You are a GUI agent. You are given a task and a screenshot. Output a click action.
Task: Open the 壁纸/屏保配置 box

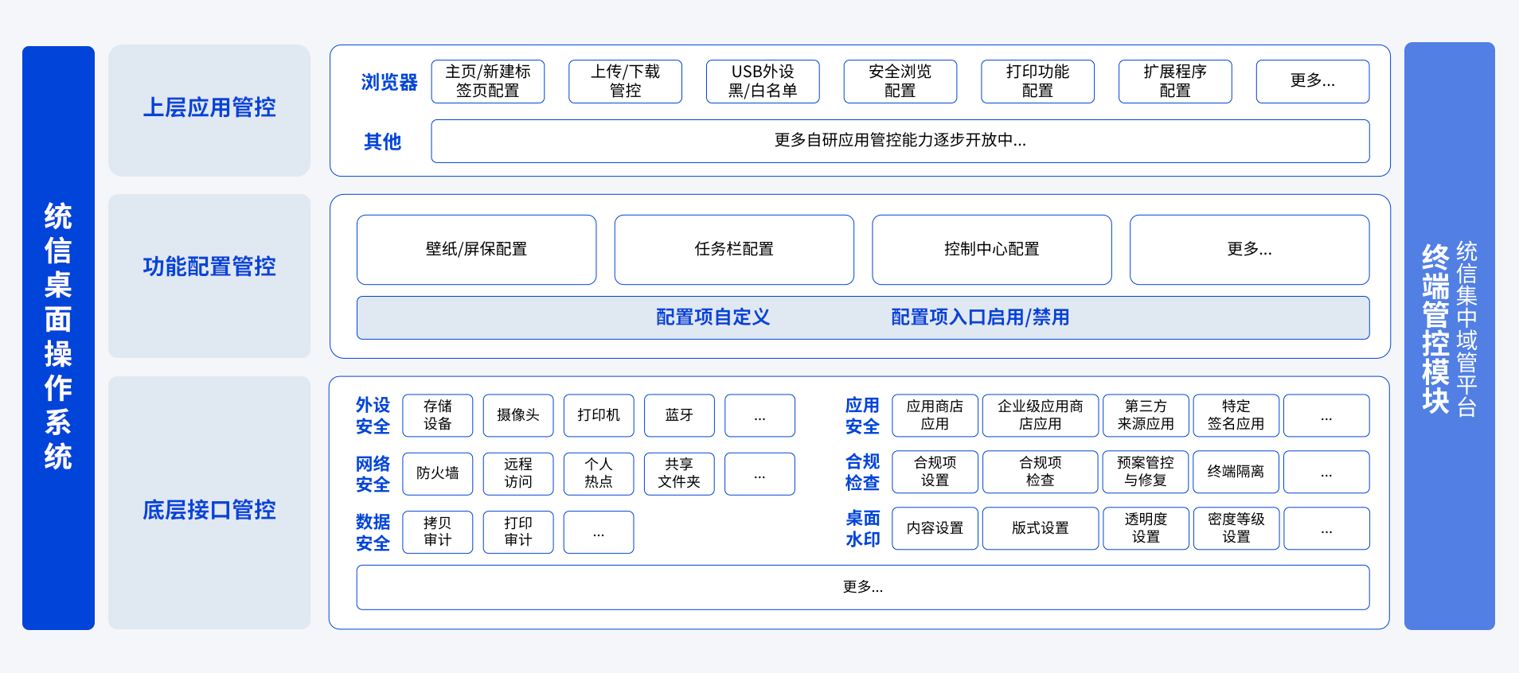coord(477,249)
